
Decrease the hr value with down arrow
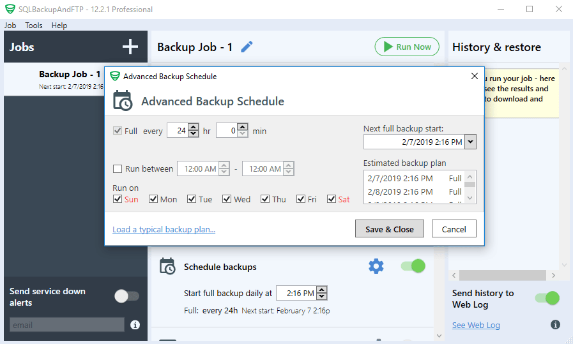194,133
